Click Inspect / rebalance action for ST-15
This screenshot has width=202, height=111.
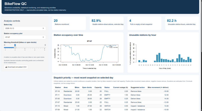pos(138,106)
